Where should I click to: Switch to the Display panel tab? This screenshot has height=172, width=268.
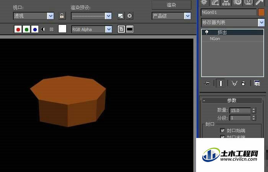point(248,2)
